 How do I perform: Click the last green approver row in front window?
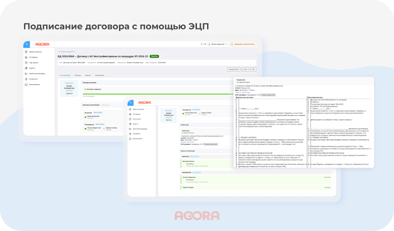pos(256,188)
